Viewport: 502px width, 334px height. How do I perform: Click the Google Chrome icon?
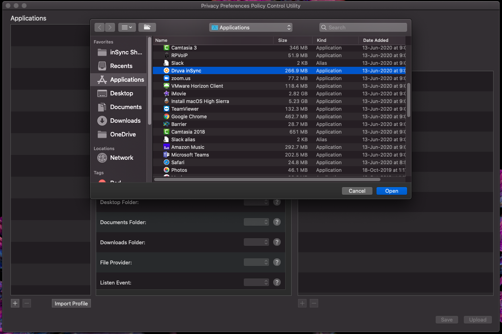[167, 117]
